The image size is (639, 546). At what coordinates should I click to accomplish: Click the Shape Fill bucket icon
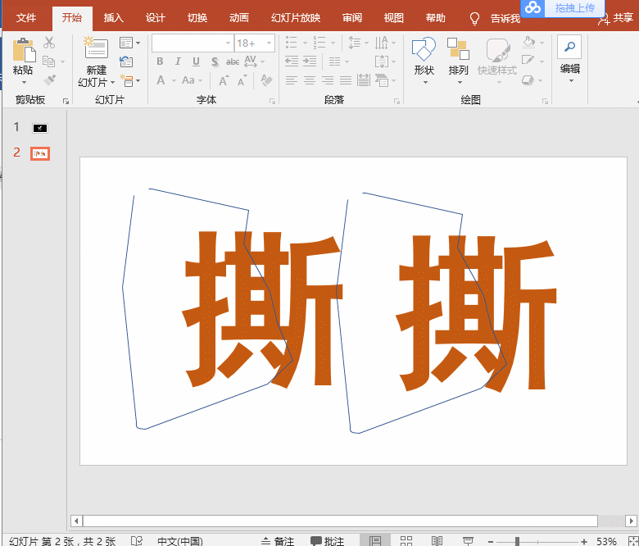point(528,42)
